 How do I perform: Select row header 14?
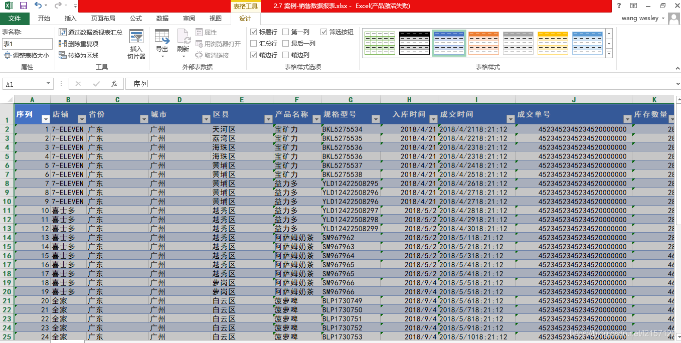pos(7,238)
